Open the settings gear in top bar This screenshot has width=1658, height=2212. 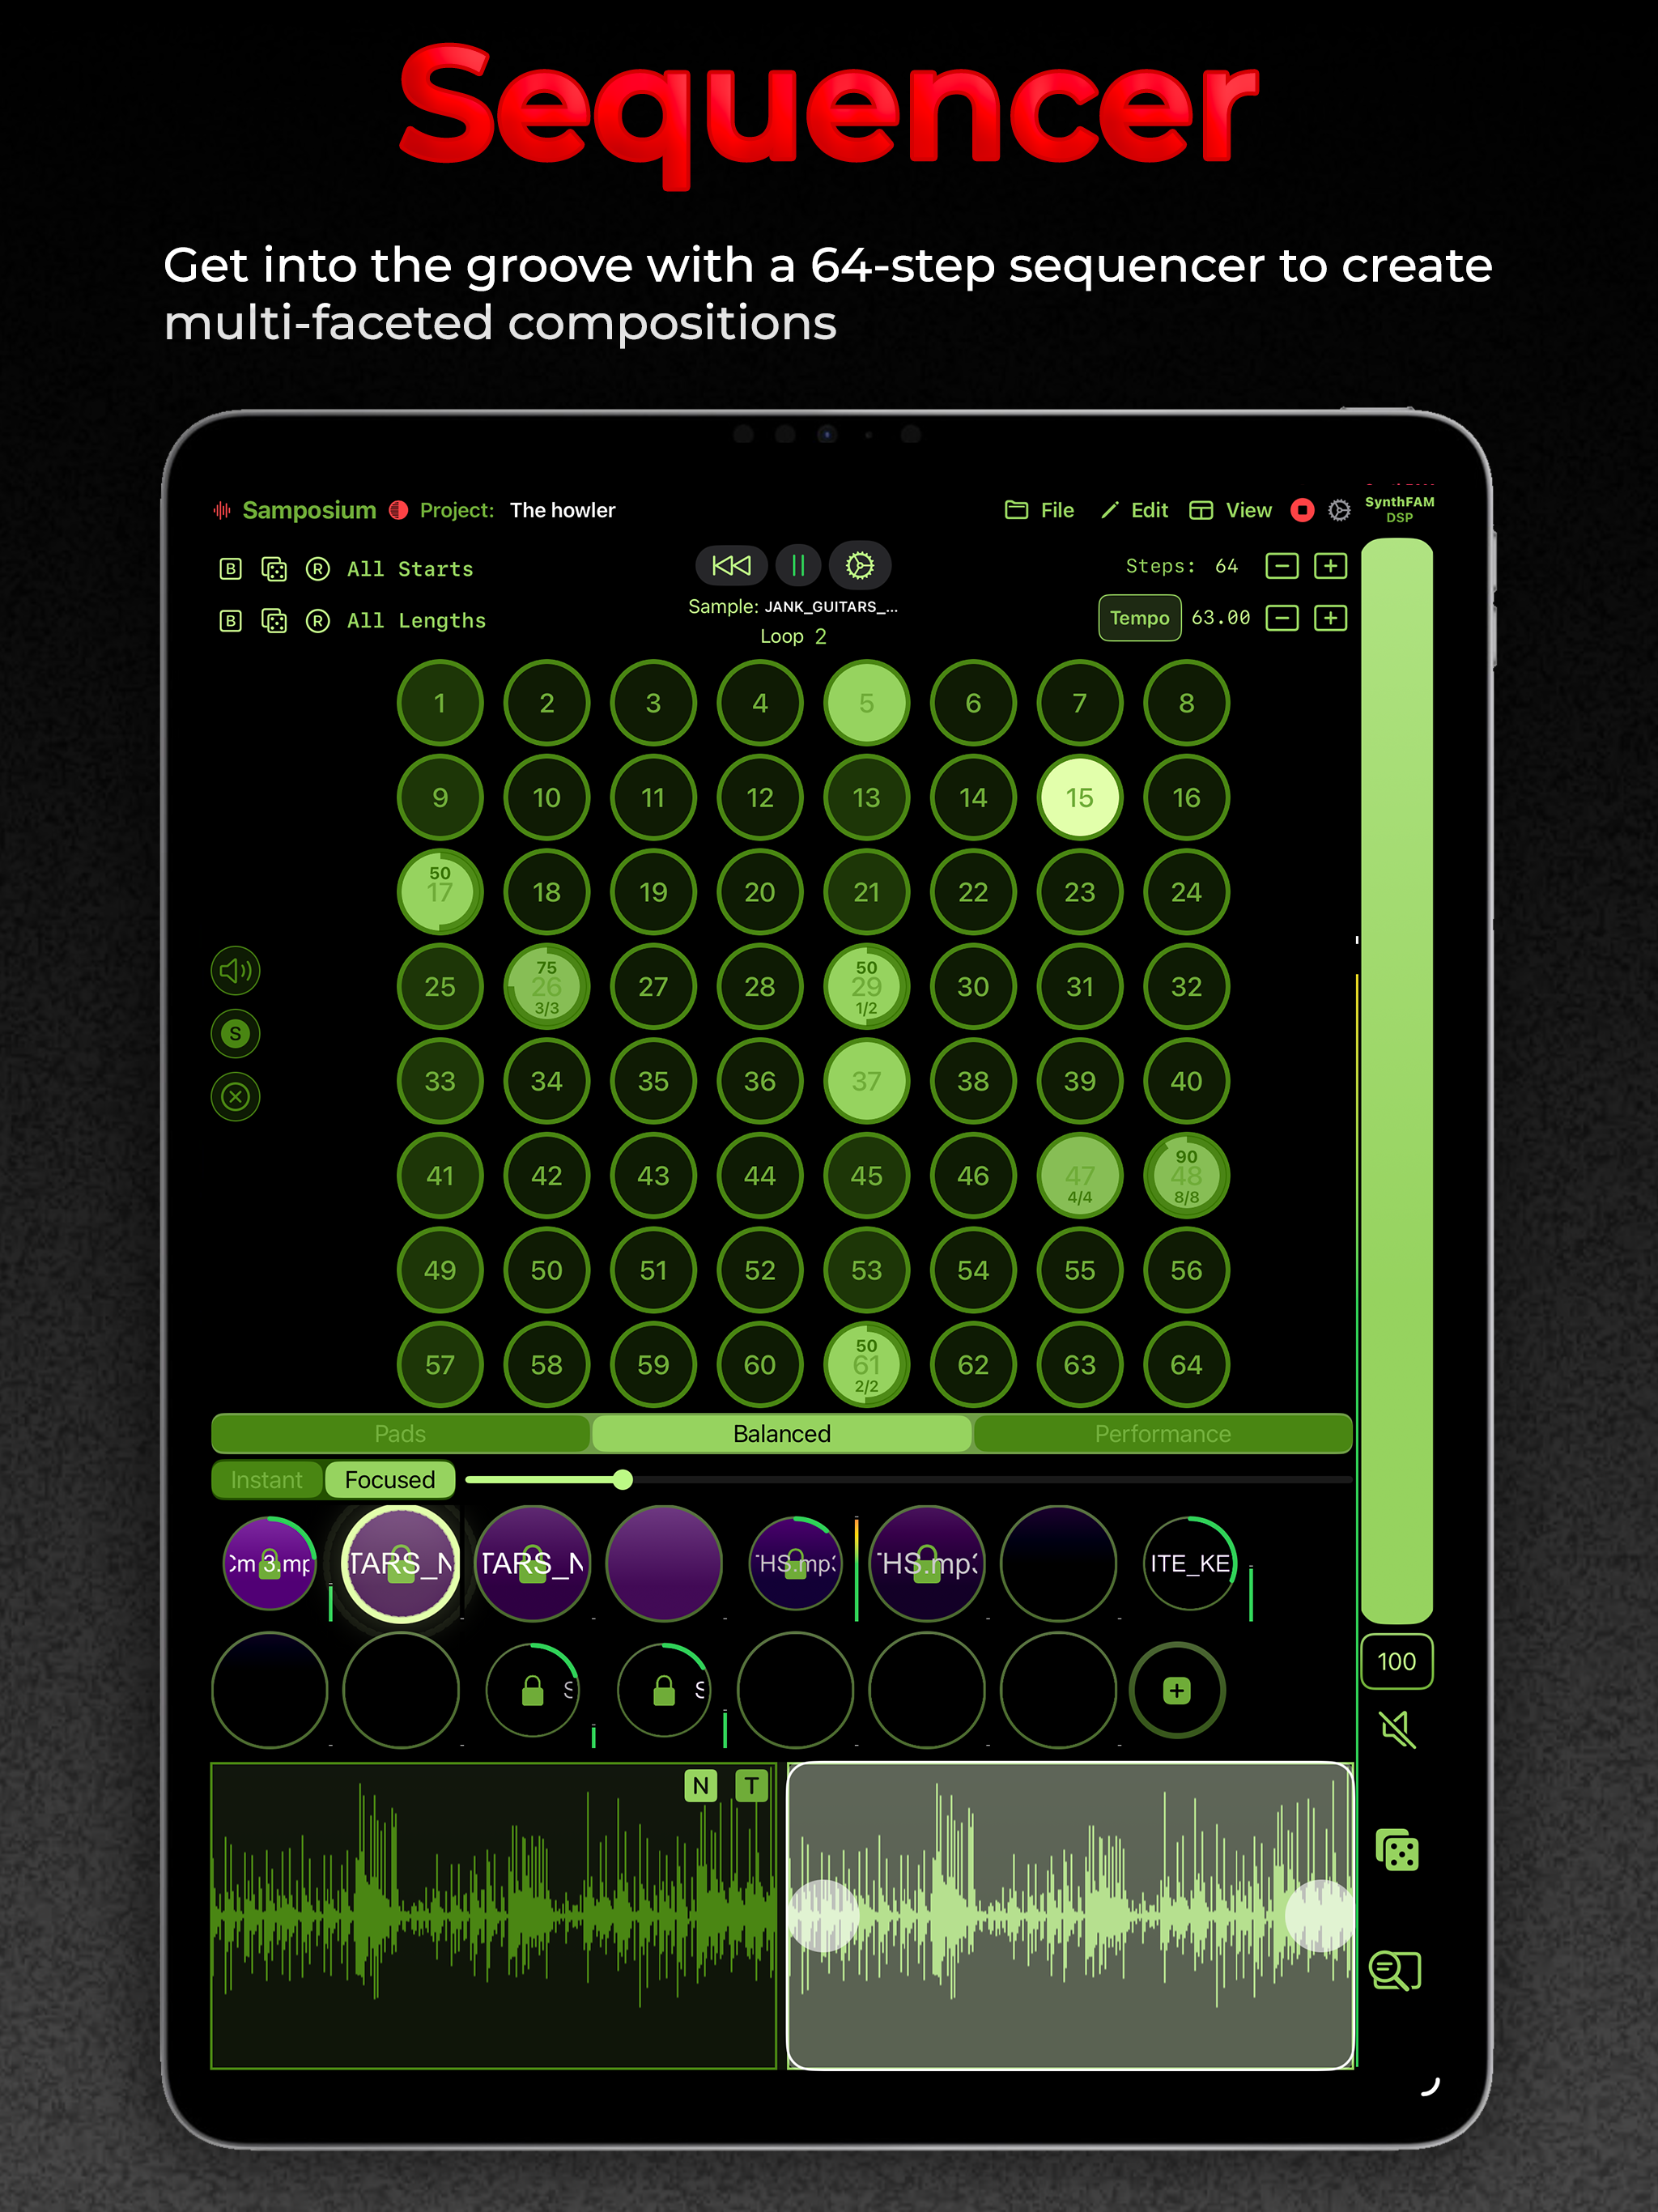pos(1339,511)
